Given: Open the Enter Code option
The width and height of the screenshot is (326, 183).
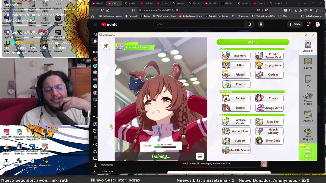Looking at the screenshot, I should coord(269,141).
